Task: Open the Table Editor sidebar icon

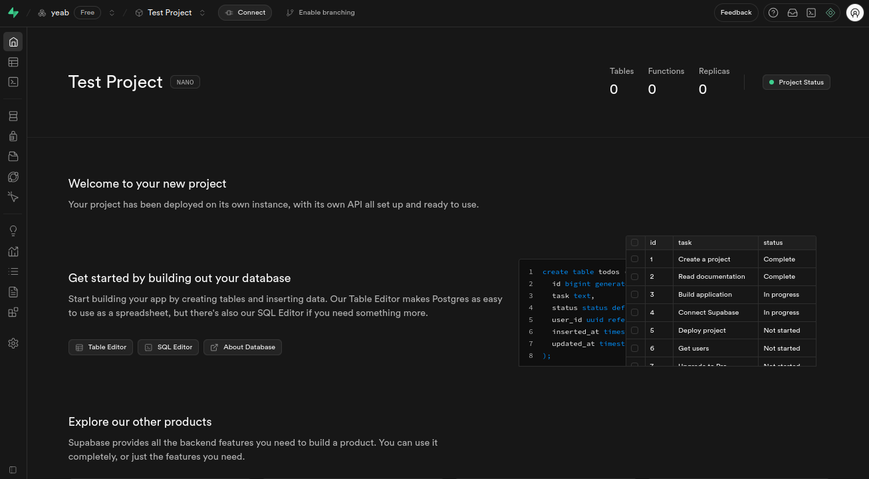Action: (x=13, y=62)
